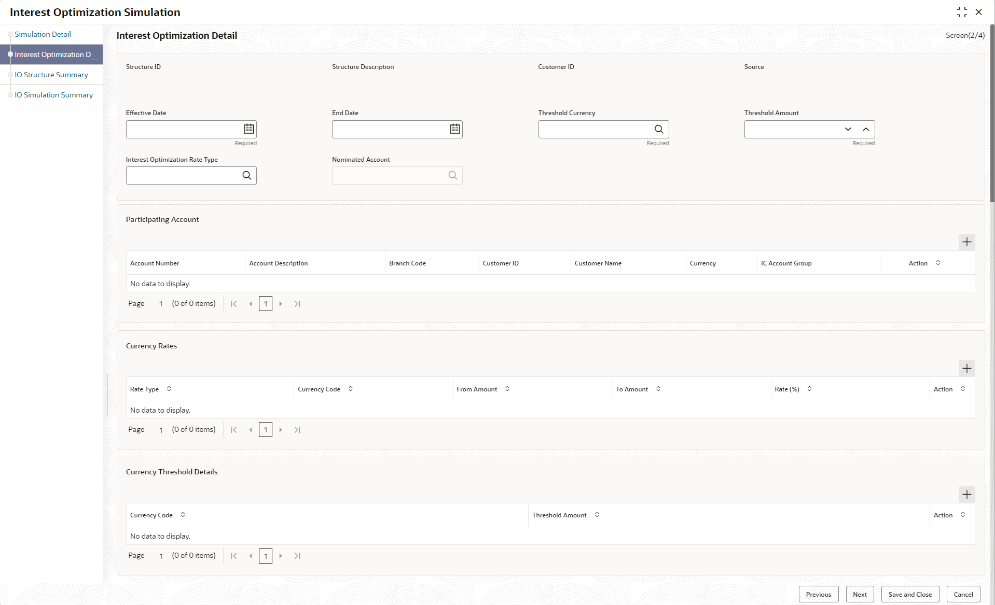995x605 pixels.
Task: Go to next page of Currency Rates
Action: coord(281,430)
